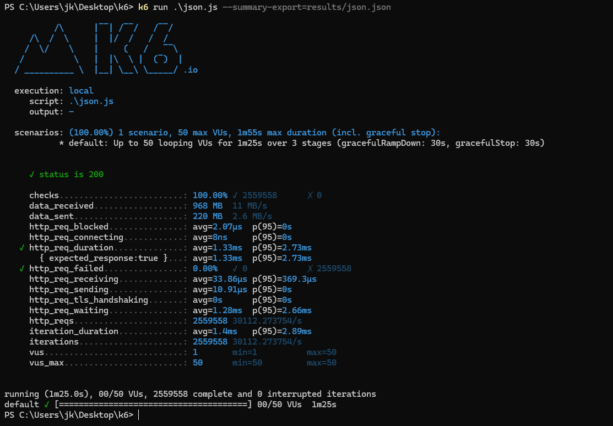Click the green checkmark beside 'status is 200'

pos(31,174)
